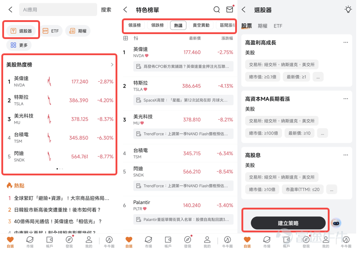Select the 領漲榜 tab
The width and height of the screenshot is (357, 253).
(134, 25)
